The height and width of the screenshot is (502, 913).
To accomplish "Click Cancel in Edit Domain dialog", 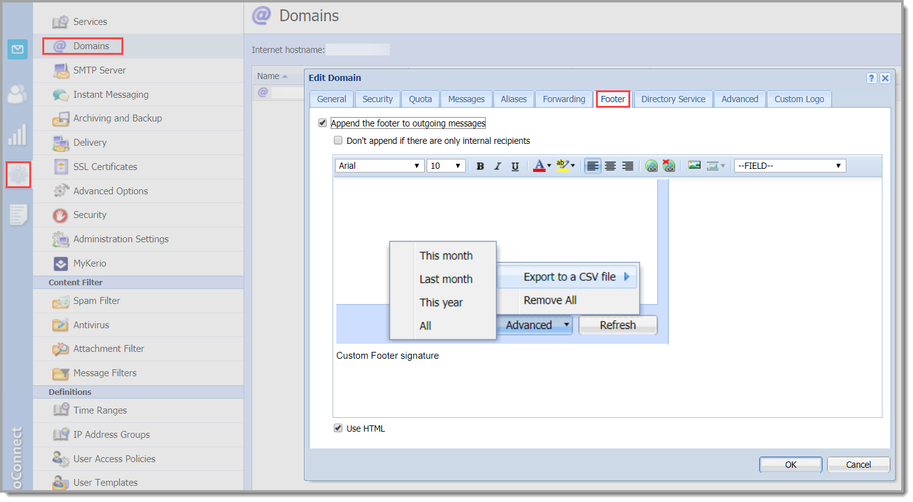I will pyautogui.click(x=858, y=465).
